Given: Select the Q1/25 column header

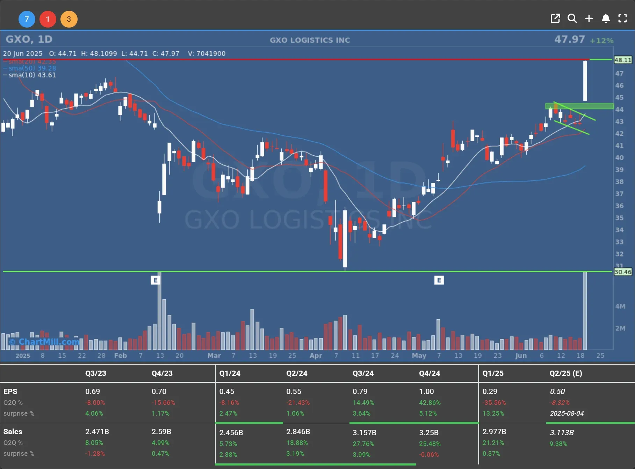Looking at the screenshot, I should click(493, 373).
